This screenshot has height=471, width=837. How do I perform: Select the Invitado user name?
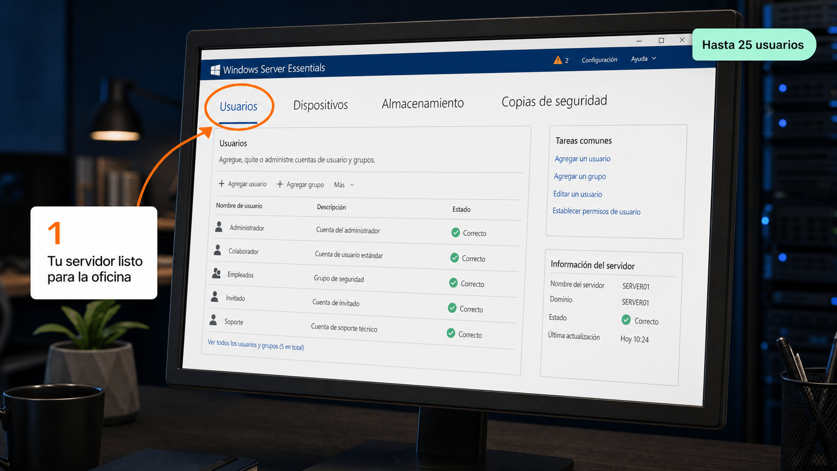235,298
